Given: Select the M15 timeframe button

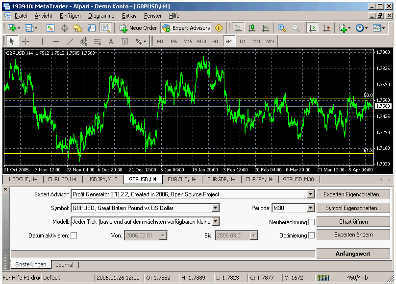Looking at the screenshot, I should [188, 41].
